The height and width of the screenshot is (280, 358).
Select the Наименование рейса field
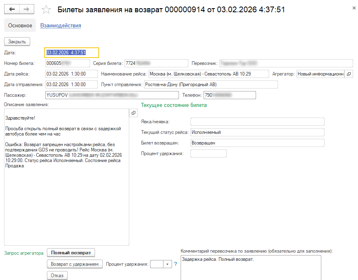pos(208,74)
